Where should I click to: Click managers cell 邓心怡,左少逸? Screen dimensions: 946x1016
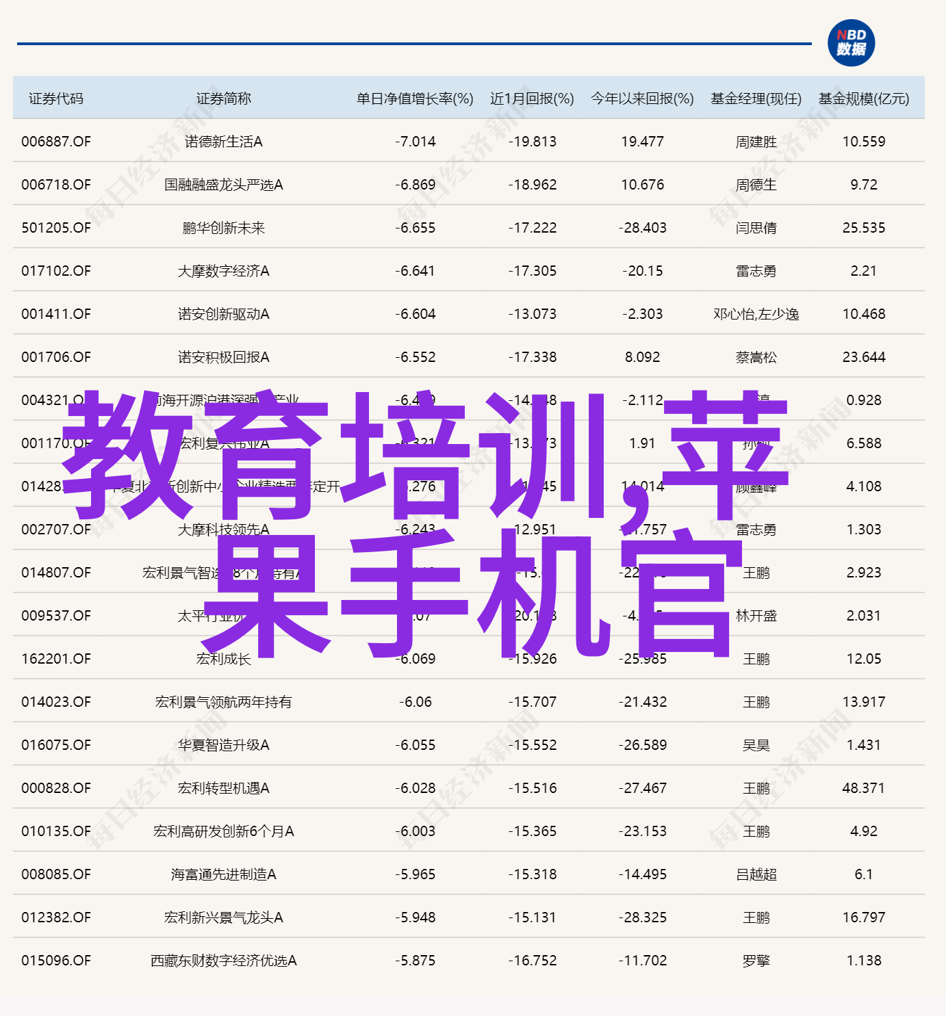pos(756,314)
